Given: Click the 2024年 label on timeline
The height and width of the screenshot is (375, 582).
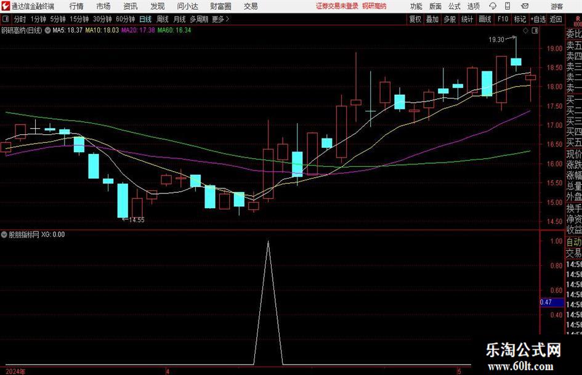Looking at the screenshot, I should coord(15,371).
